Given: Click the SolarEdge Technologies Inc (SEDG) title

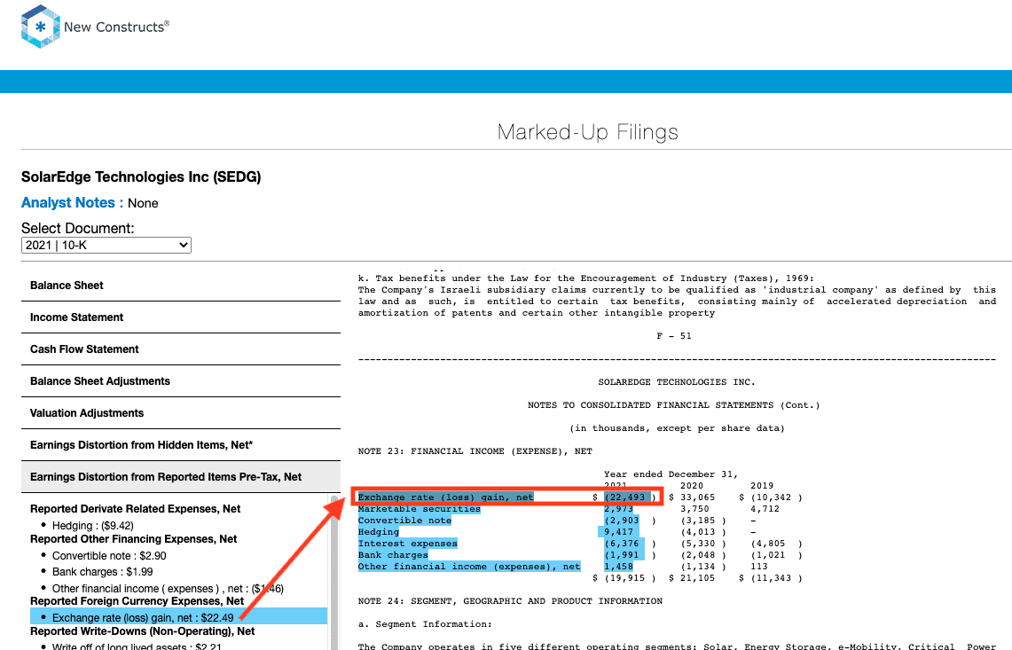Looking at the screenshot, I should pos(141,176).
